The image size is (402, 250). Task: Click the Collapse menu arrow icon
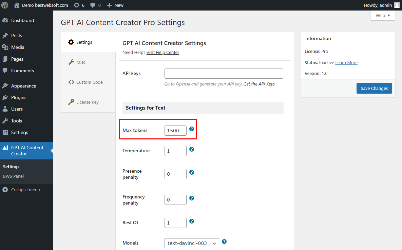[5, 190]
